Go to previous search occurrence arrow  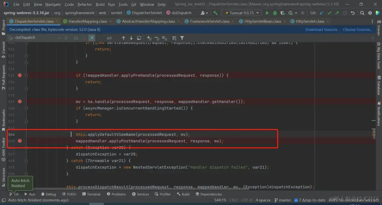point(124,38)
